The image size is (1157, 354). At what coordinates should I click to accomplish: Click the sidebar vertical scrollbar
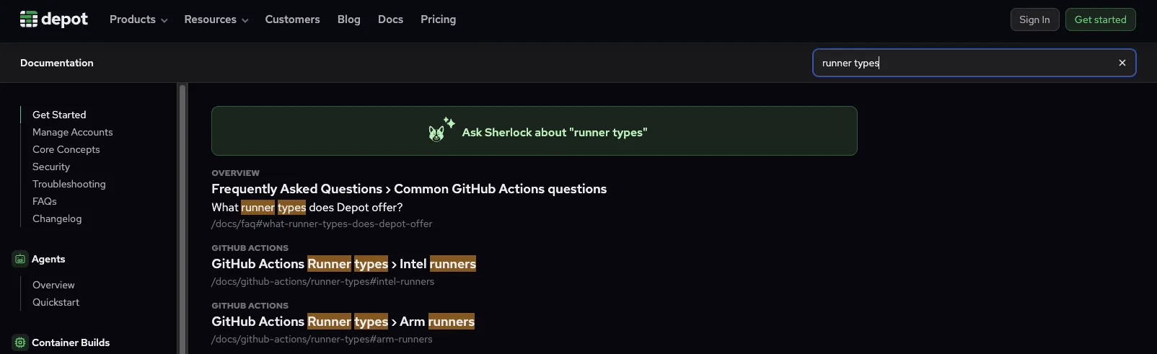pos(182,216)
